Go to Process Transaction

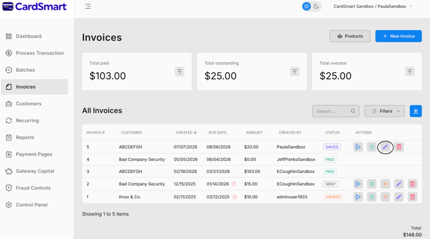coord(35,53)
